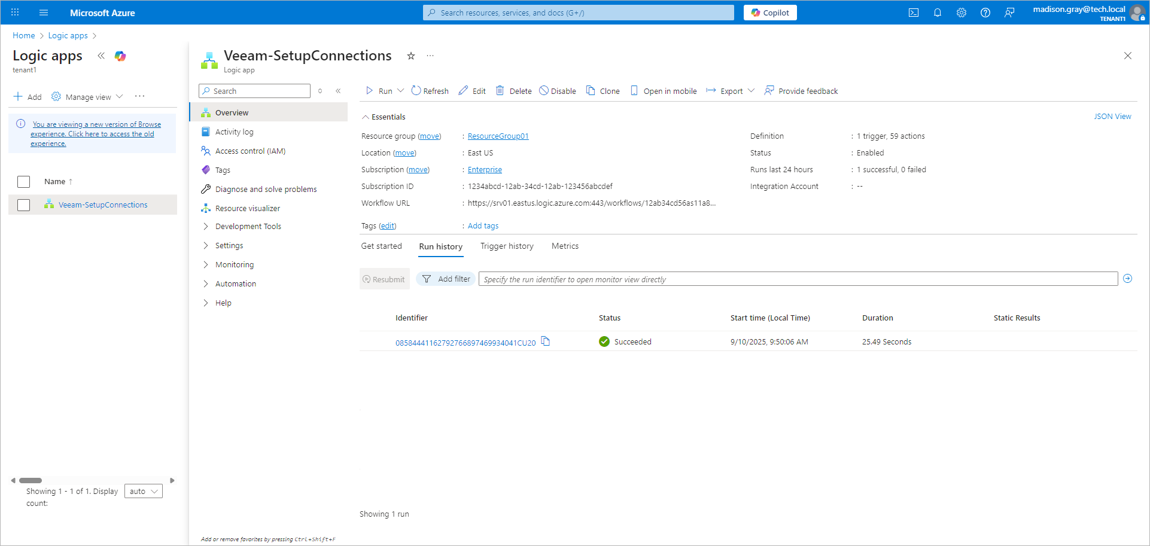The height and width of the screenshot is (546, 1150).
Task: Toggle the select-all checkbox by Name
Action: pyautogui.click(x=24, y=182)
